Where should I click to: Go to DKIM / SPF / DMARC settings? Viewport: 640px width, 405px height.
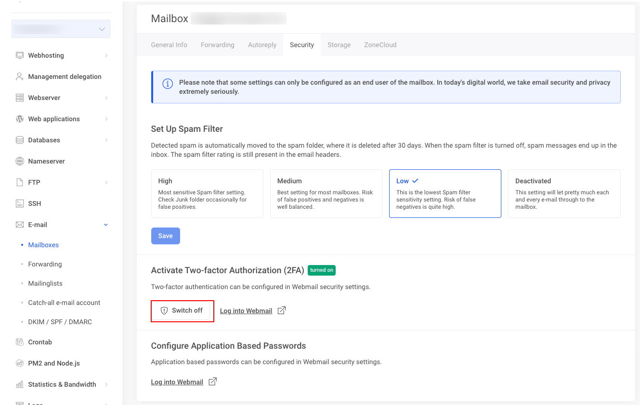click(60, 322)
